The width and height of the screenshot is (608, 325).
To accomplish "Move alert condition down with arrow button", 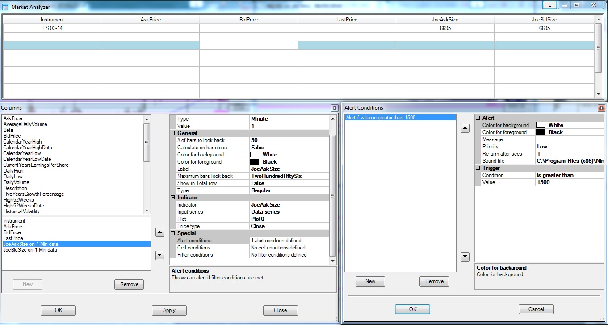I will coord(465,257).
